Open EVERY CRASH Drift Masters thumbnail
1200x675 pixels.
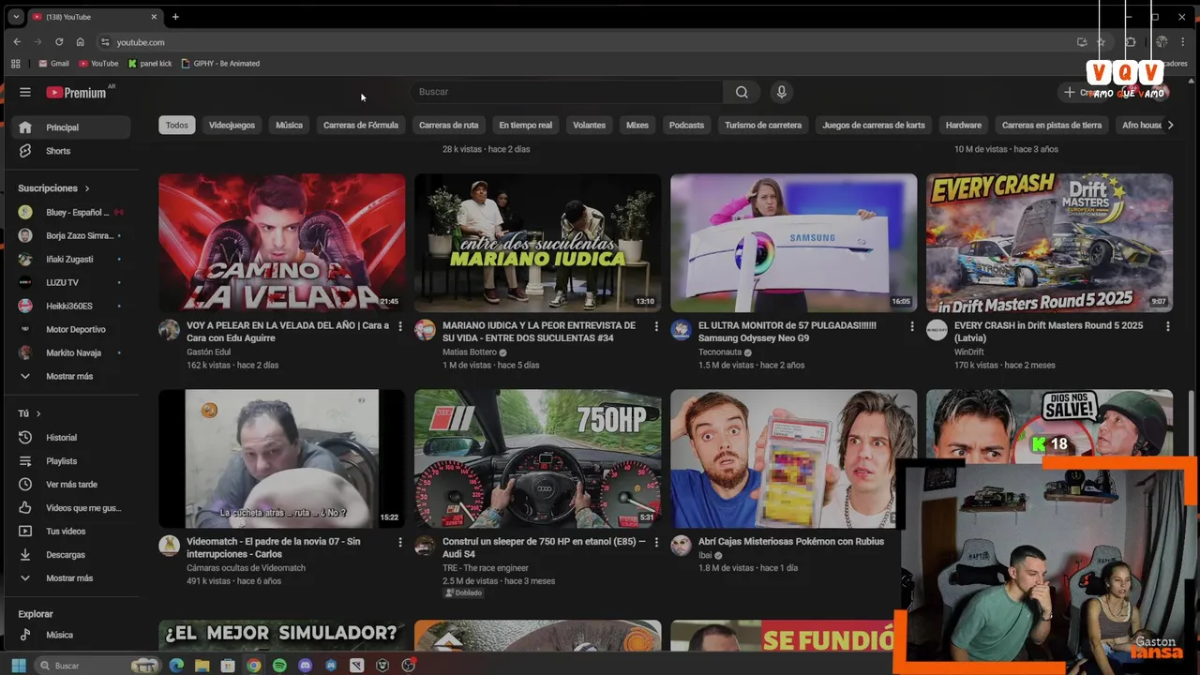point(1049,243)
